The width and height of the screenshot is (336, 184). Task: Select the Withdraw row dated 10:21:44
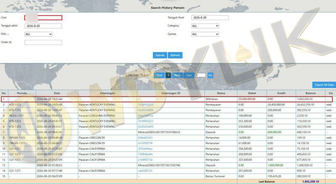click(167, 99)
